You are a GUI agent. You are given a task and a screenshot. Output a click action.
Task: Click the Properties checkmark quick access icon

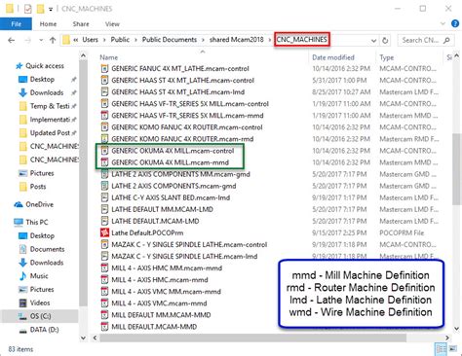coord(28,9)
